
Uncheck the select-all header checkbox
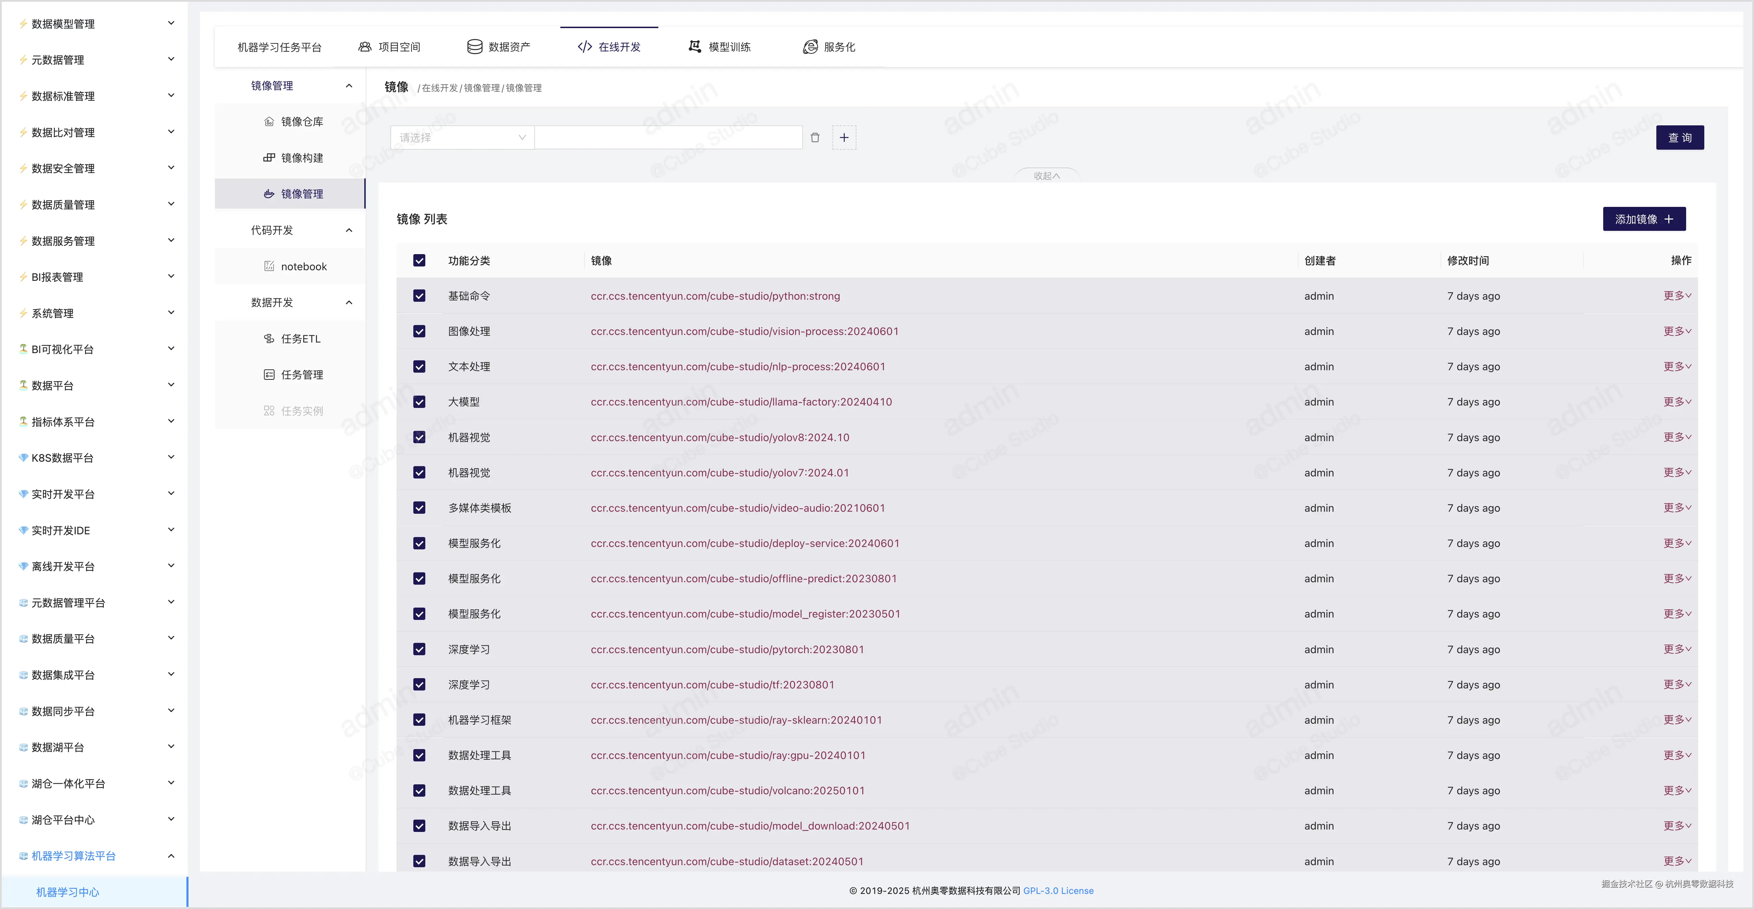pos(419,261)
